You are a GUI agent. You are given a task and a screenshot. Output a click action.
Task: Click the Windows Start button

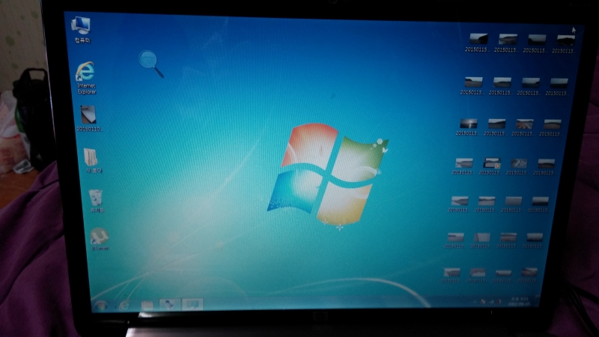tap(100, 304)
